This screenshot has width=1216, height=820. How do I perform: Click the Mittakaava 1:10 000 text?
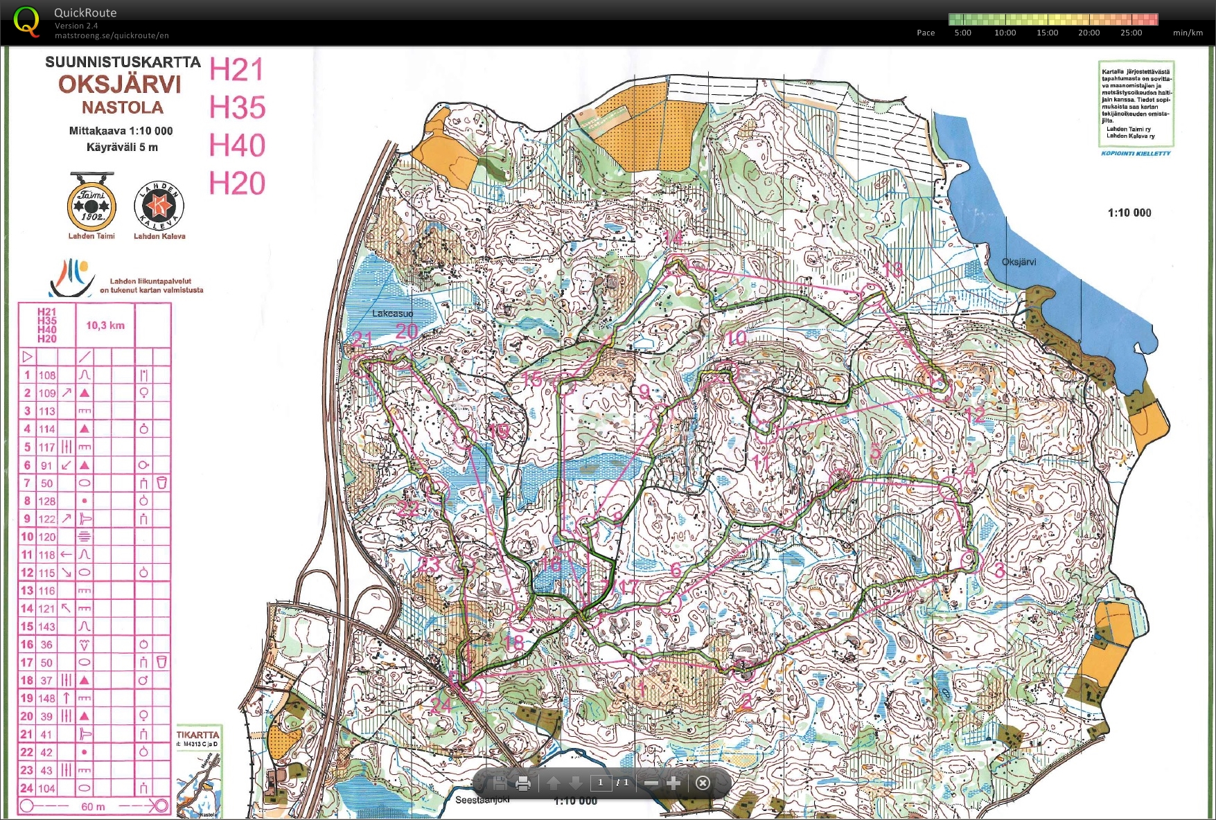[x=121, y=131]
